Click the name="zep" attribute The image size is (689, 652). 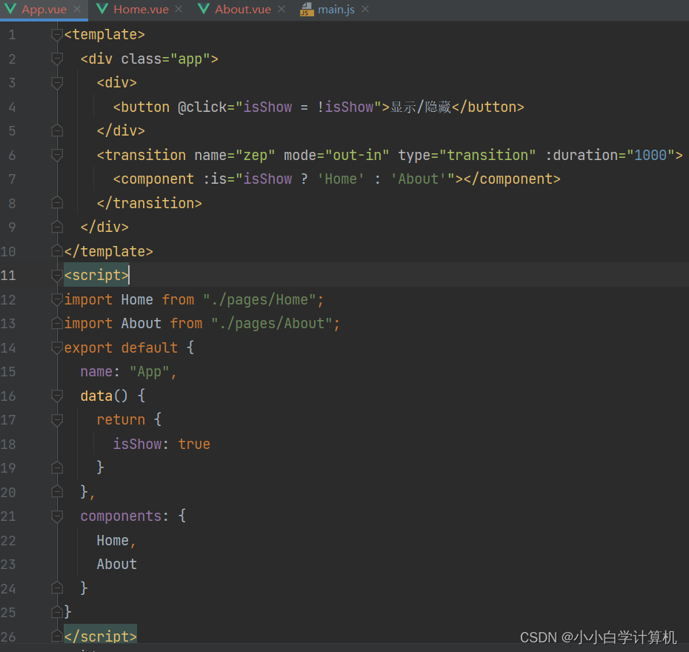point(235,155)
